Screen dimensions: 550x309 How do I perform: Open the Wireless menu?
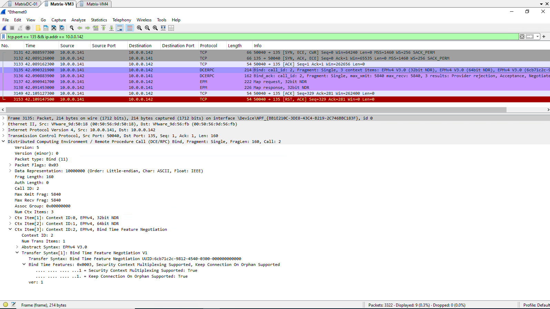coord(144,20)
